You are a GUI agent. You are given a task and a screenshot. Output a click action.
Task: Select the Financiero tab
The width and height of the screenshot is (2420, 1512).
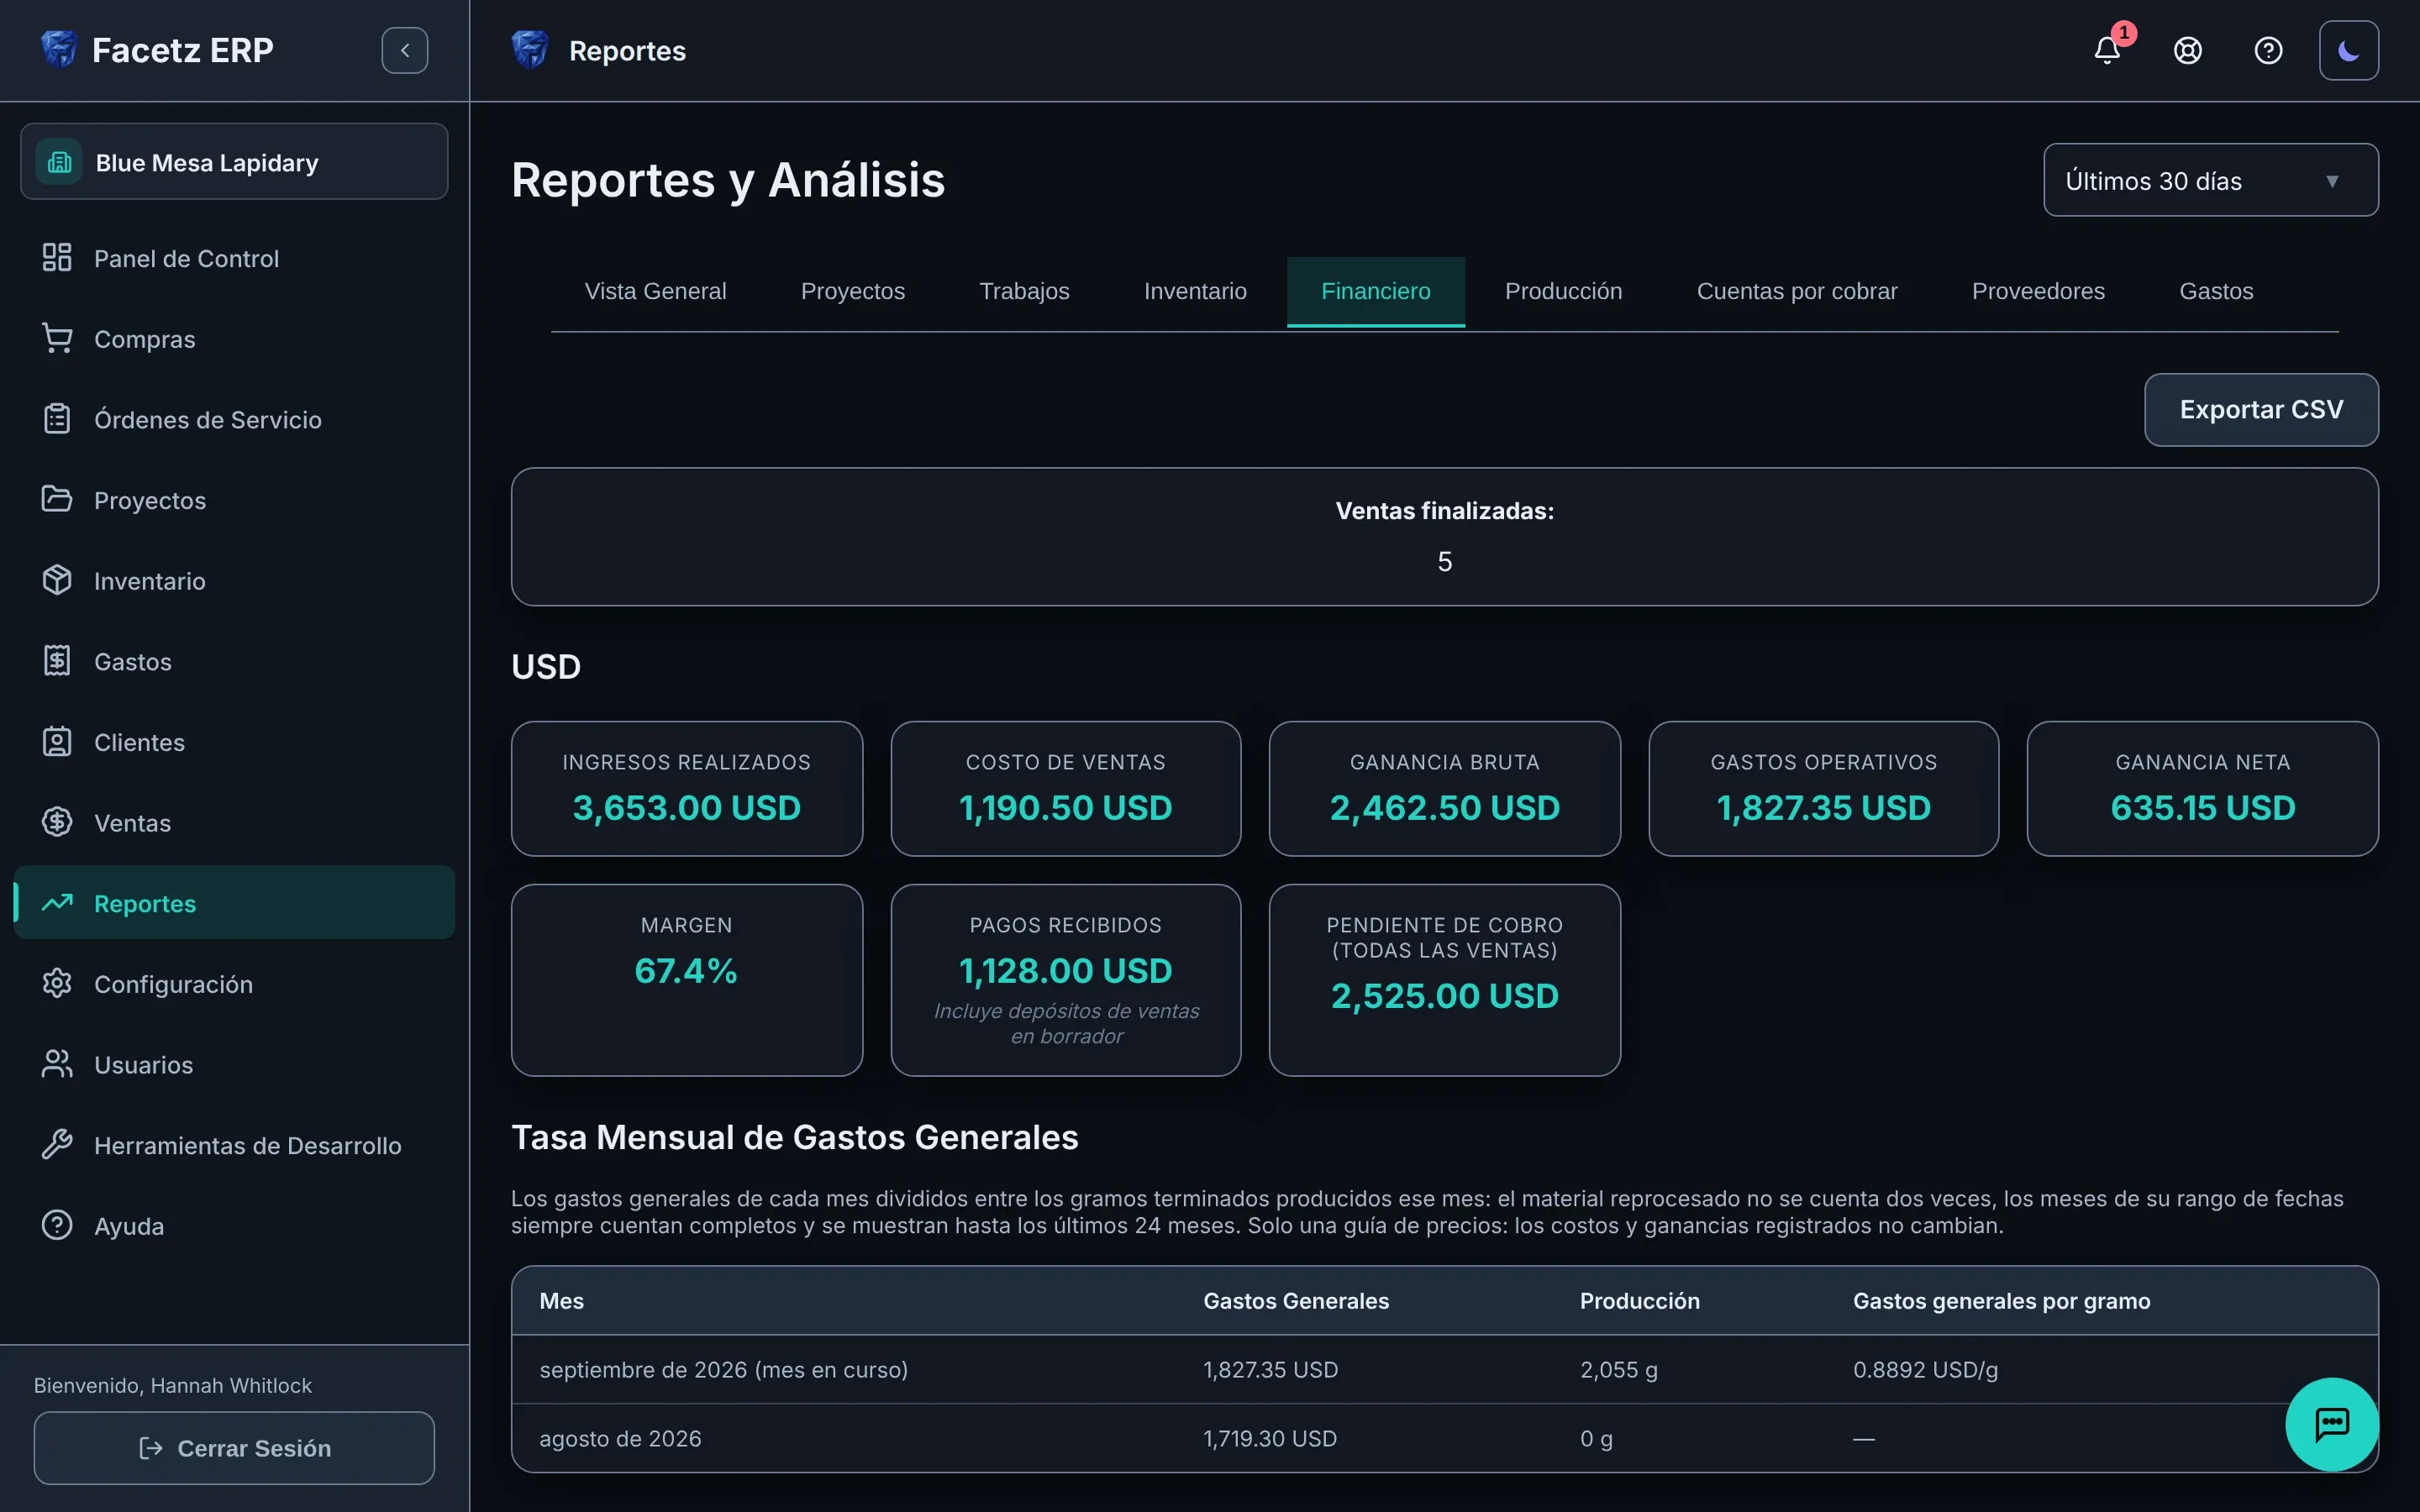click(x=1375, y=291)
